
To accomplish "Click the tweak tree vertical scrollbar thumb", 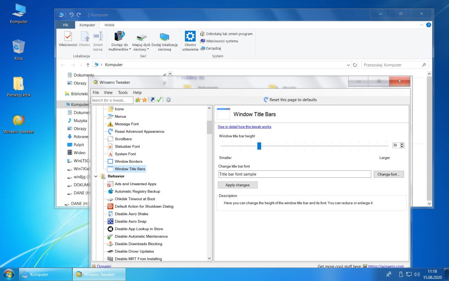I will (x=209, y=128).
